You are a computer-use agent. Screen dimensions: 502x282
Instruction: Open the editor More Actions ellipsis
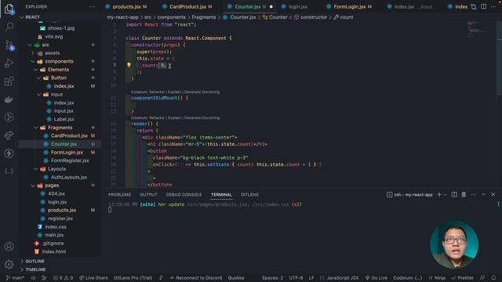[x=493, y=6]
